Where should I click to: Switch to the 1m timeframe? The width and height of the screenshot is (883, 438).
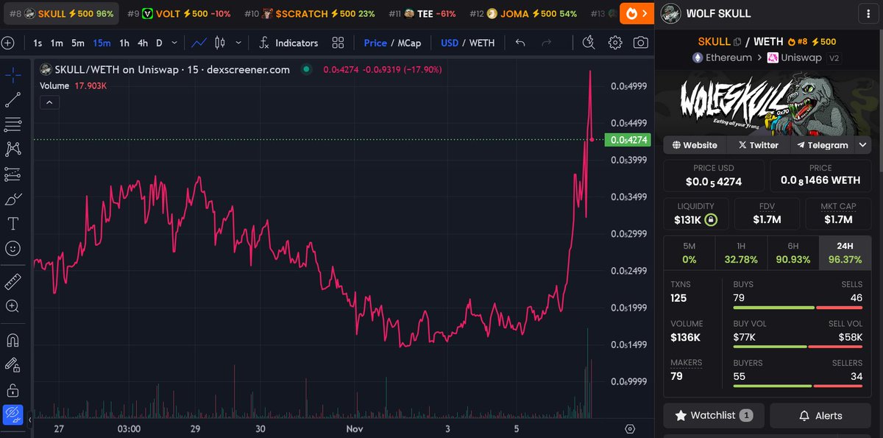click(57, 43)
